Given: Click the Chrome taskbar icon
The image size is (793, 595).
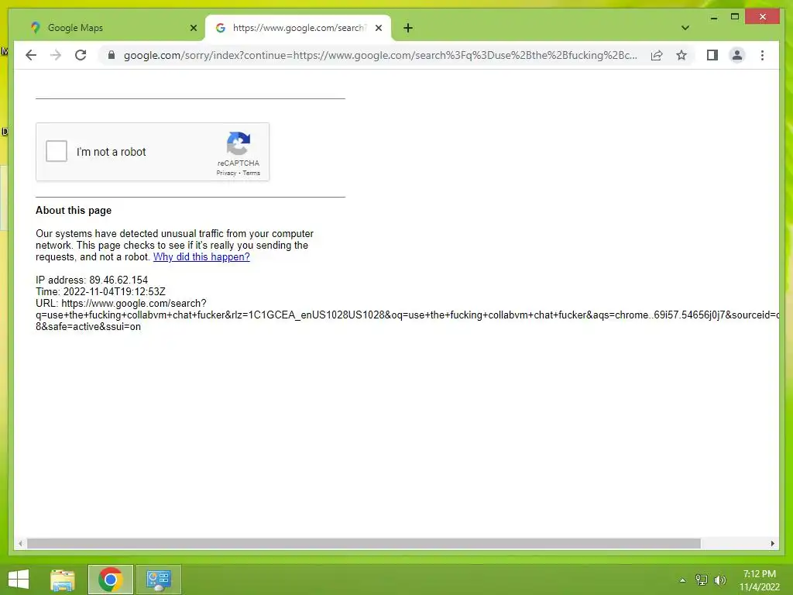Looking at the screenshot, I should coord(110,580).
